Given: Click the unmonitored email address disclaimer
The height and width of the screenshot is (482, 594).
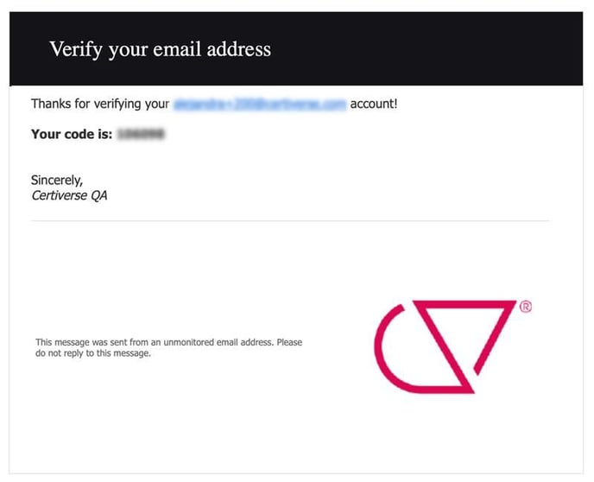Looking at the screenshot, I should pyautogui.click(x=169, y=348).
